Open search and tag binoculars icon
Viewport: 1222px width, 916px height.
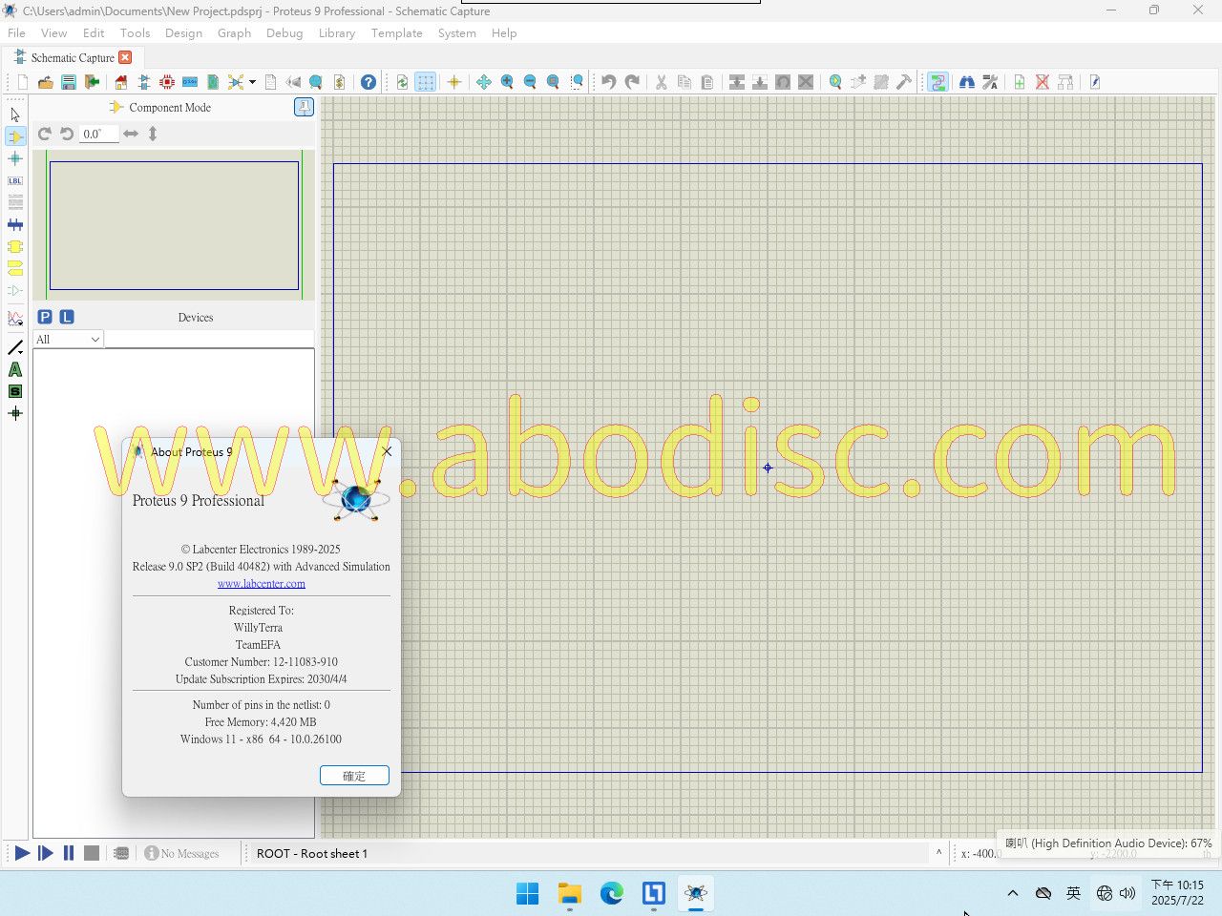967,82
